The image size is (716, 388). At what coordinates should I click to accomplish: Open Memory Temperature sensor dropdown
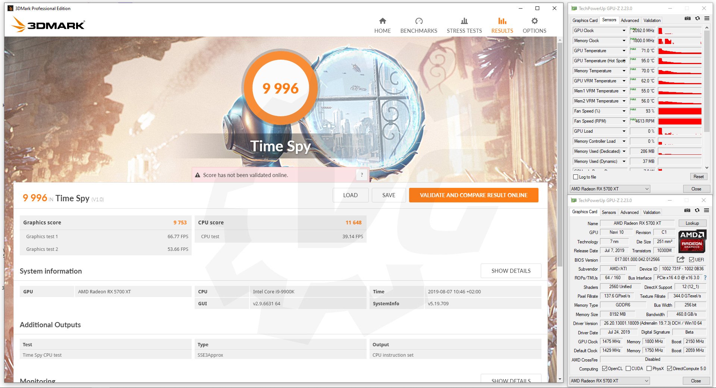(x=624, y=71)
